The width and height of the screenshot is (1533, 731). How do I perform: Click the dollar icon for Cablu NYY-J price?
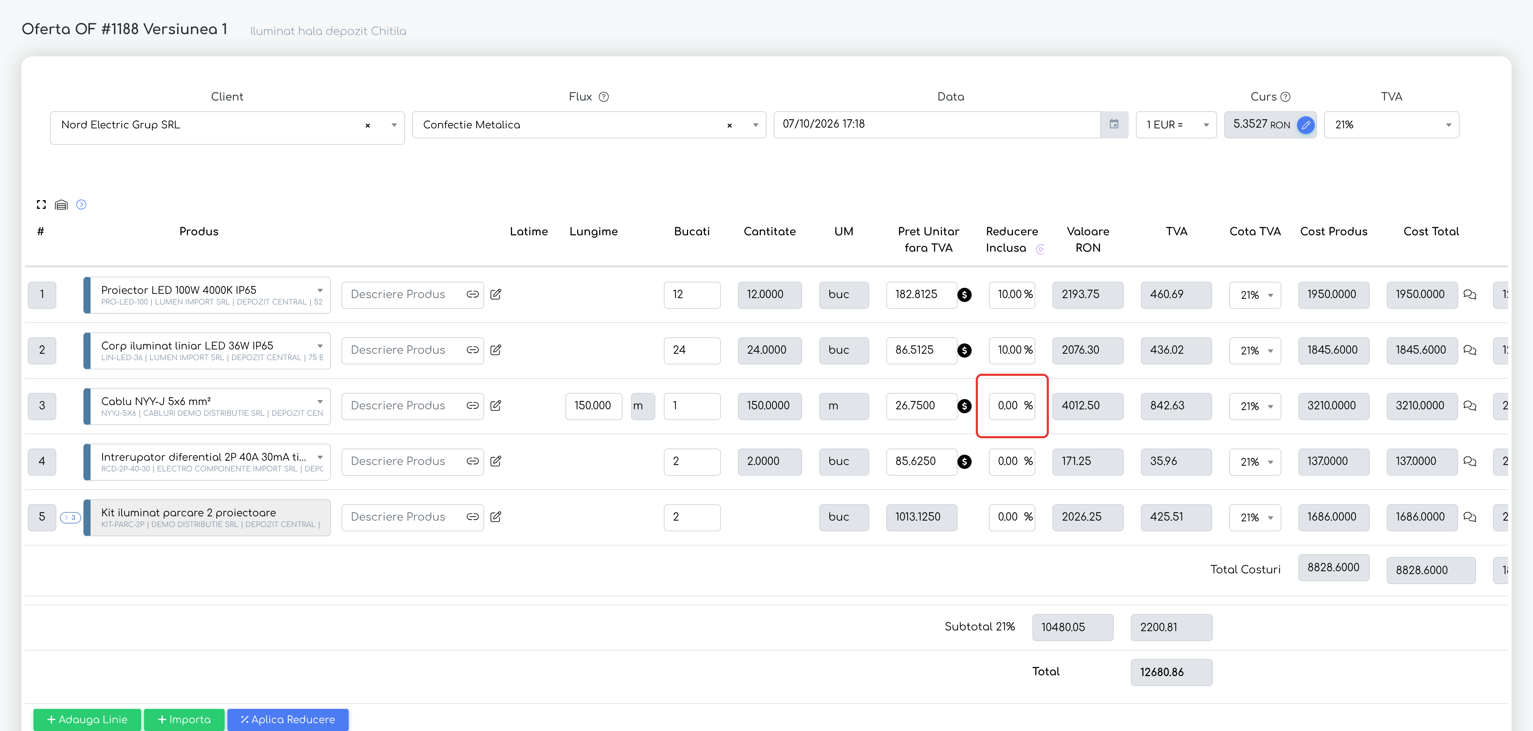(x=965, y=406)
